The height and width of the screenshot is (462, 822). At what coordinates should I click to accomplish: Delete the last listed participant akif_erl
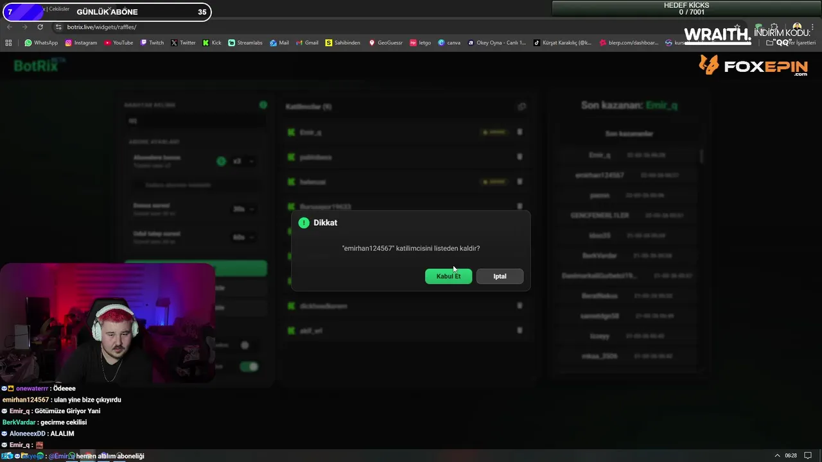point(520,330)
